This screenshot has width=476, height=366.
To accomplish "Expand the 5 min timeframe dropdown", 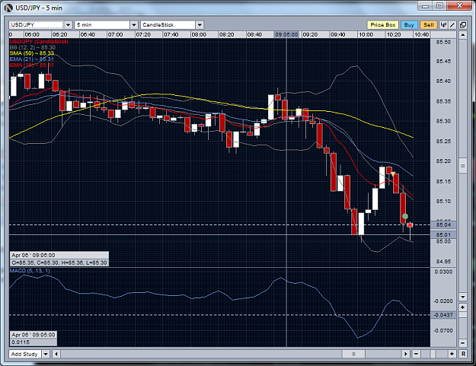I will click(134, 25).
